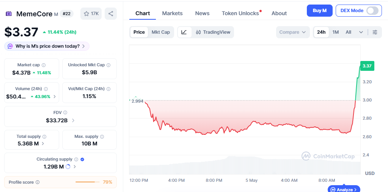Select the Mkt Cap chart option
Image resolution: width=388 pixels, height=192 pixels.
coord(160,32)
